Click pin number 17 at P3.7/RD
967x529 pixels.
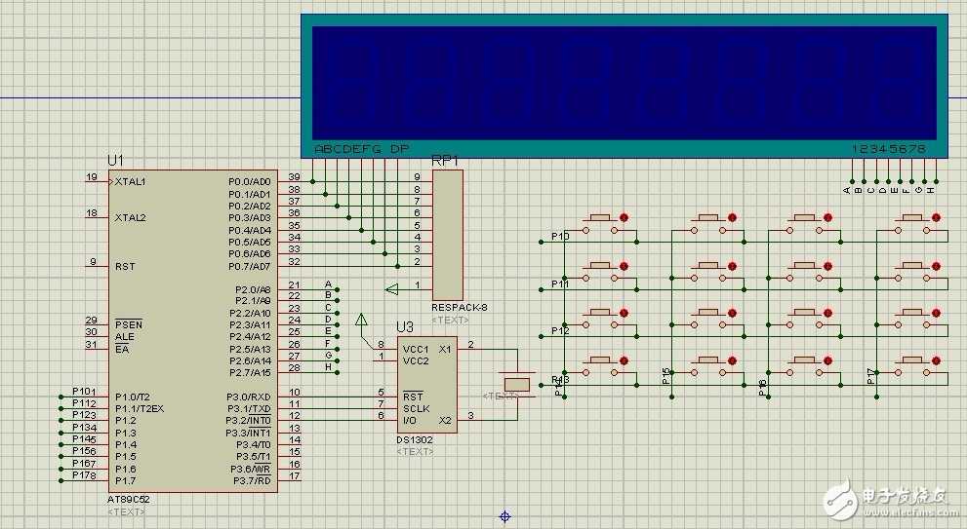tap(294, 476)
